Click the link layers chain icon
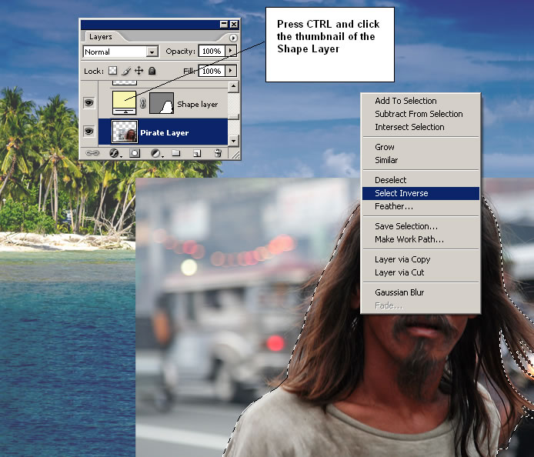The image size is (534, 457). pos(92,153)
